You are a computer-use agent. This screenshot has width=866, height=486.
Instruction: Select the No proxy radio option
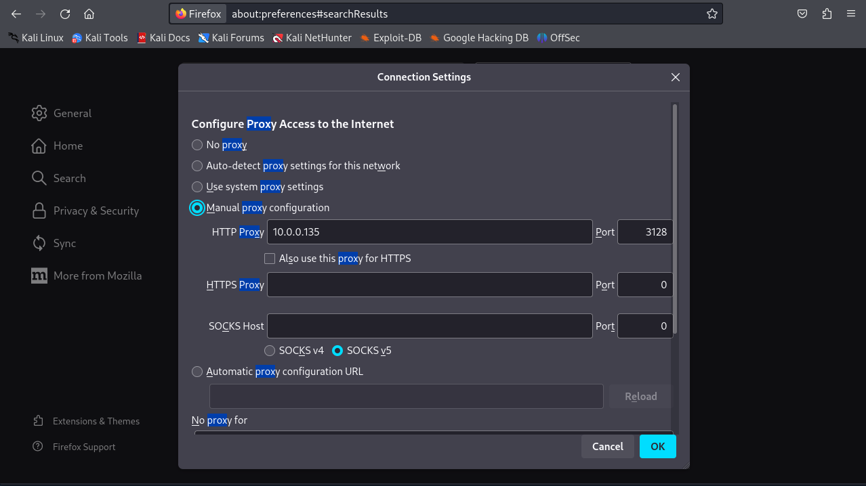coord(197,145)
